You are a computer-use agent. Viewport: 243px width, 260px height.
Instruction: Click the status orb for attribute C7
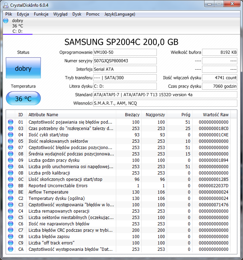[x=11, y=230]
